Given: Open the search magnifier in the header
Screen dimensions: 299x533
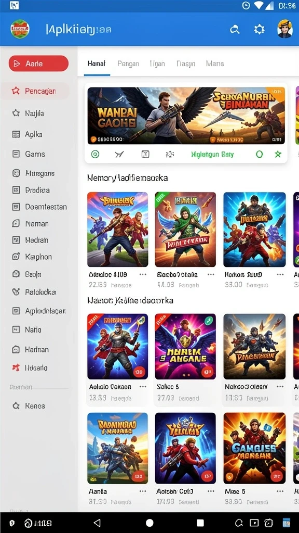Looking at the screenshot, I should 235,30.
